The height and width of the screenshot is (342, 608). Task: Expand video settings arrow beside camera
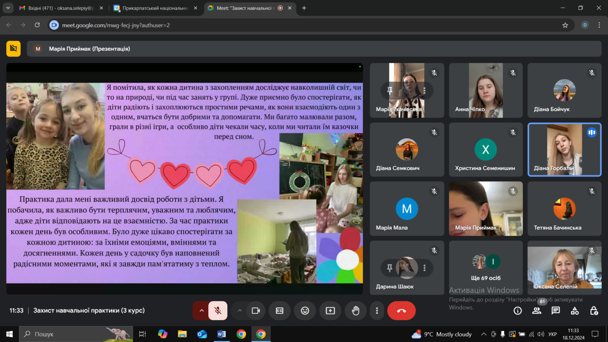239,311
